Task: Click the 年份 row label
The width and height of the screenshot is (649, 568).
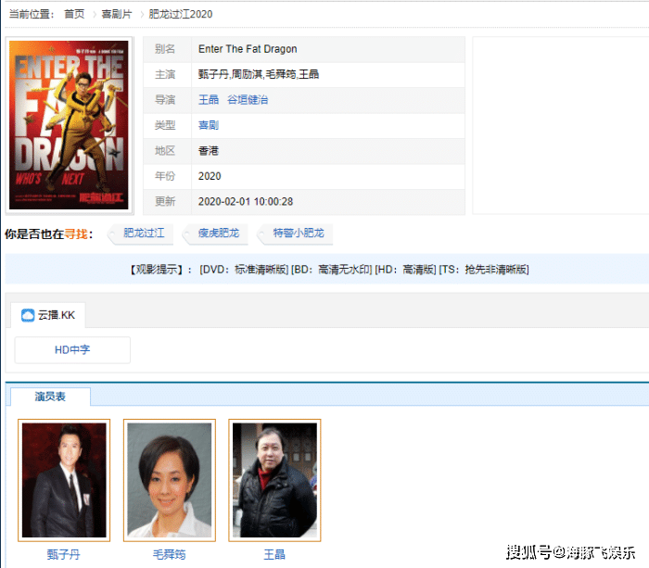Action: coord(165,176)
